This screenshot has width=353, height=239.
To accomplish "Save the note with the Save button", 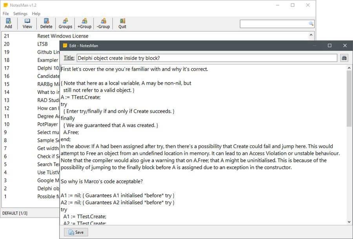I will [76, 232].
